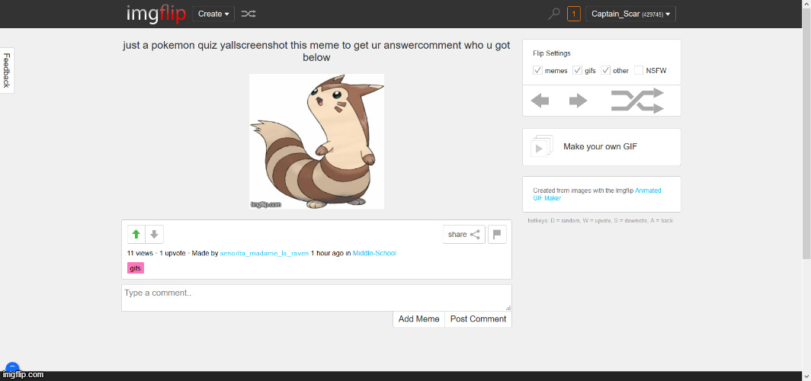Viewport: 811px width, 381px height.
Task: Open senorita_madame_la_raven profile link
Action: tap(264, 253)
